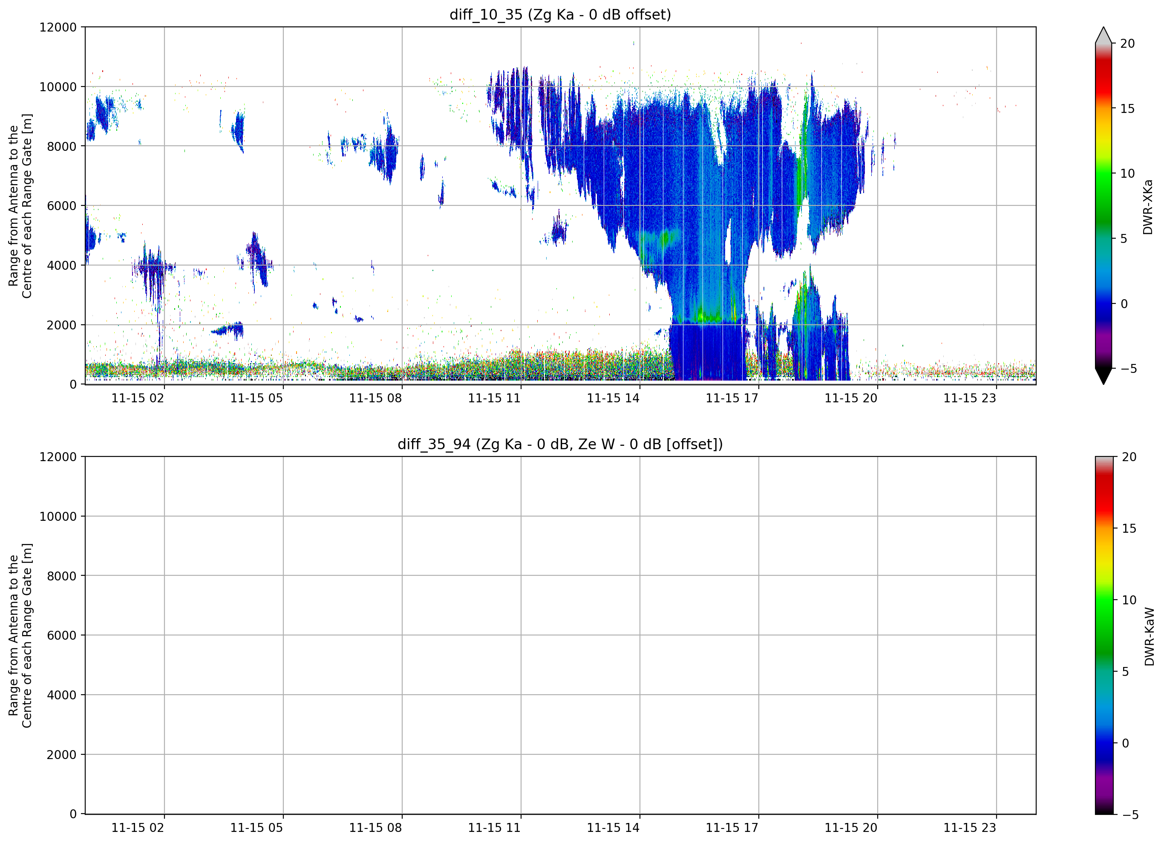Click y-tick "4000" of diff_10_35 plot
1164x843 pixels.
click(62, 266)
